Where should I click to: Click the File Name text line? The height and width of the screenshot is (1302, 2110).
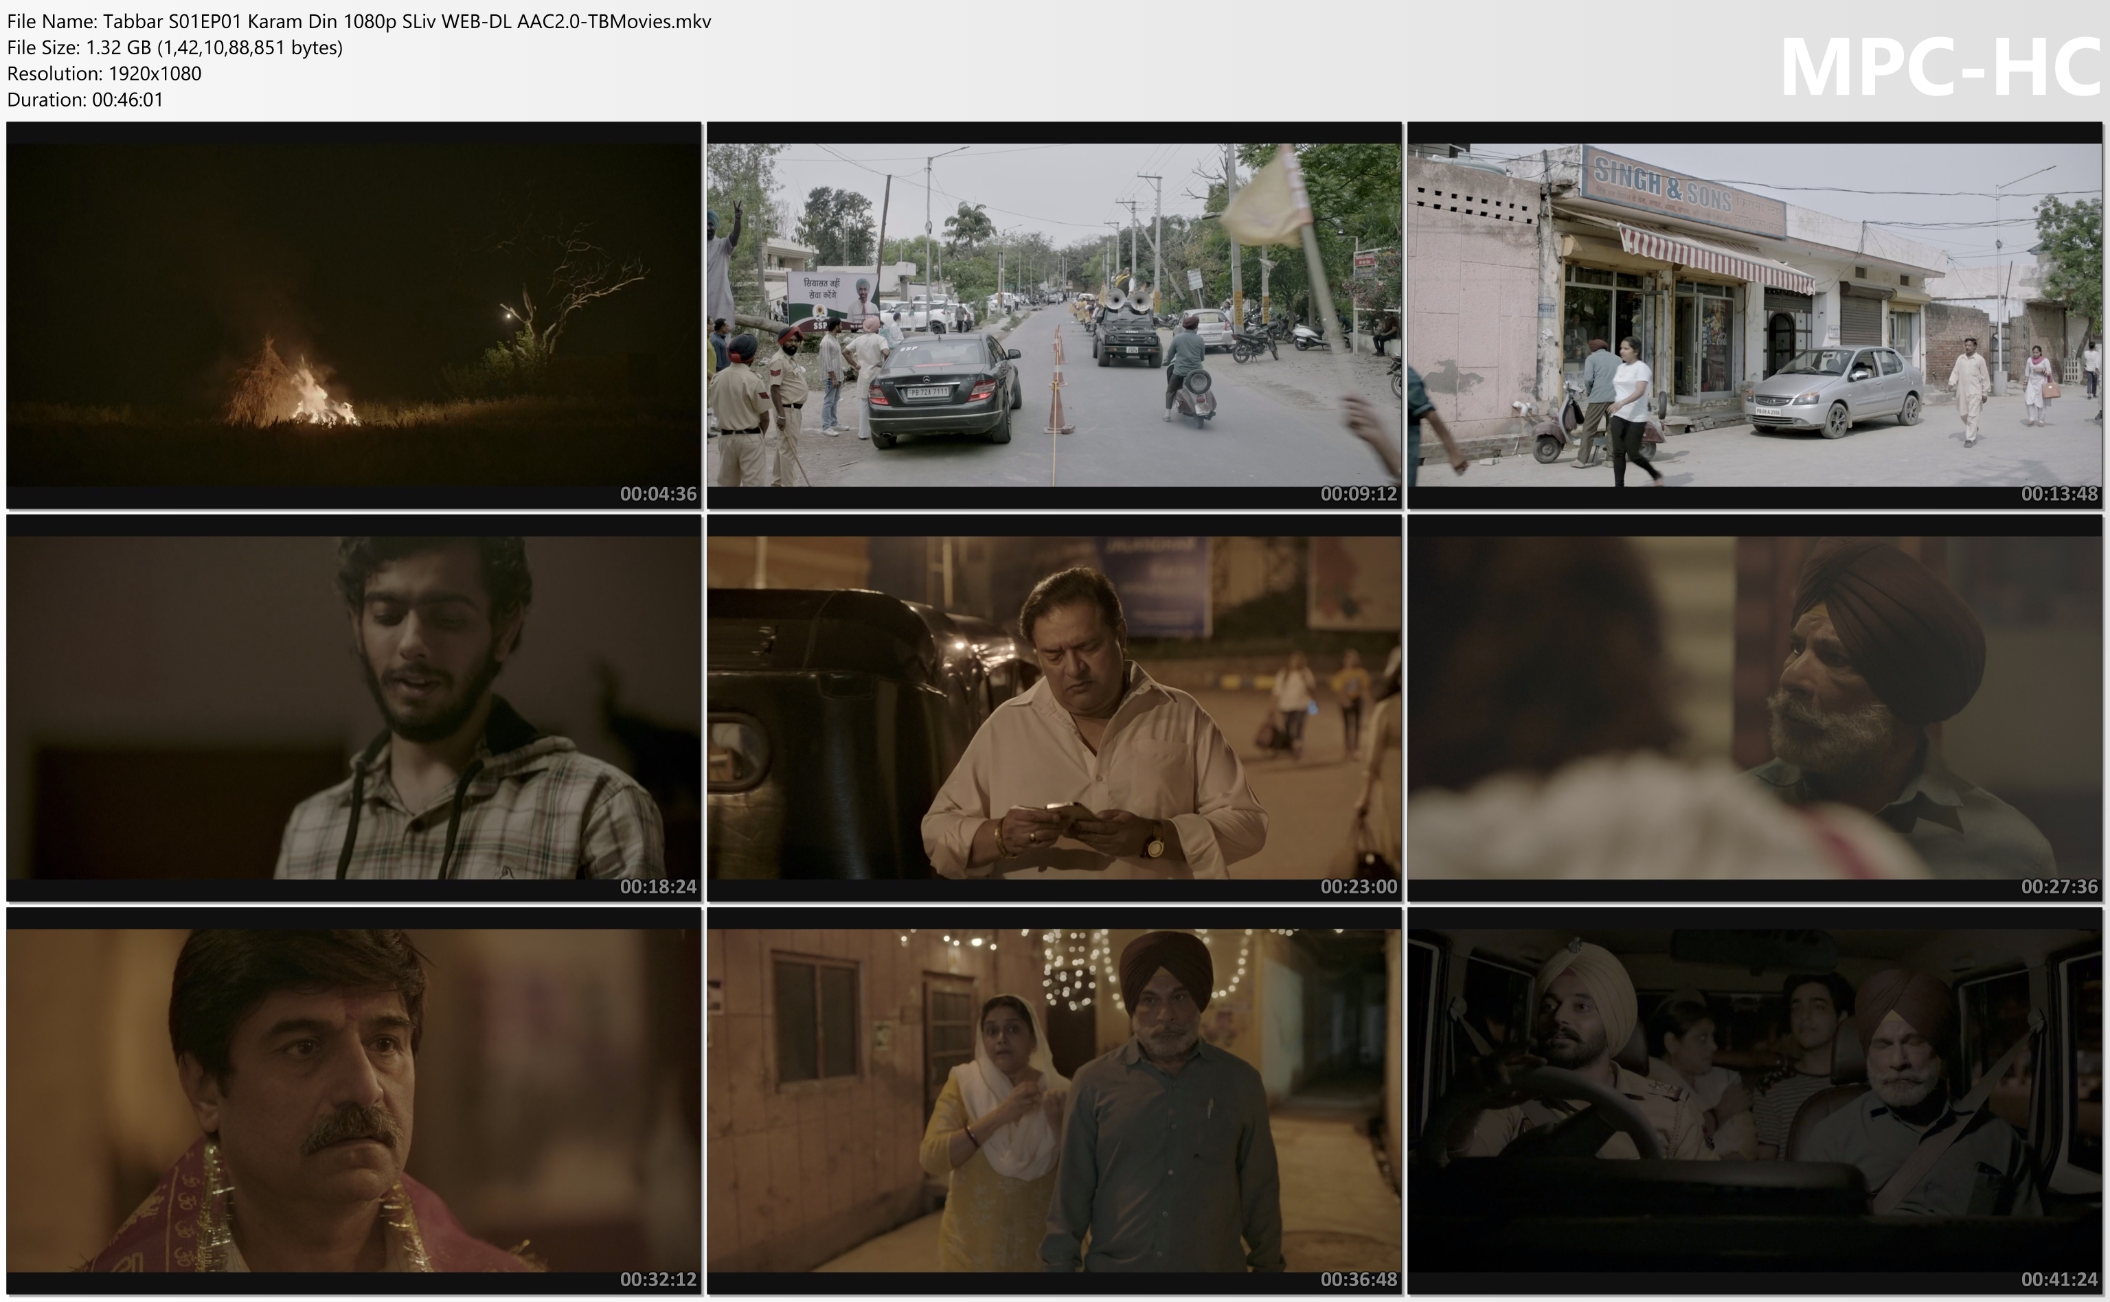(x=359, y=21)
